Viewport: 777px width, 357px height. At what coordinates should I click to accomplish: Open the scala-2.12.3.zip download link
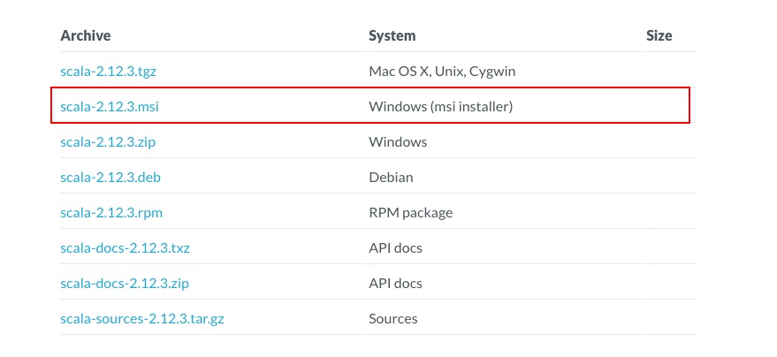(108, 142)
